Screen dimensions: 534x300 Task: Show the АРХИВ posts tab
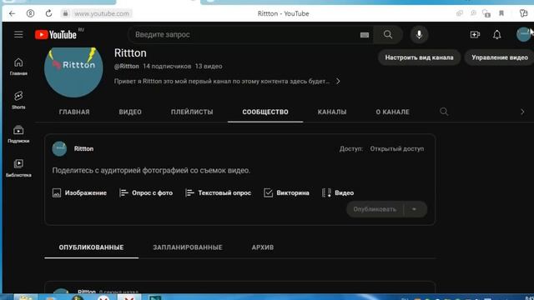263,247
